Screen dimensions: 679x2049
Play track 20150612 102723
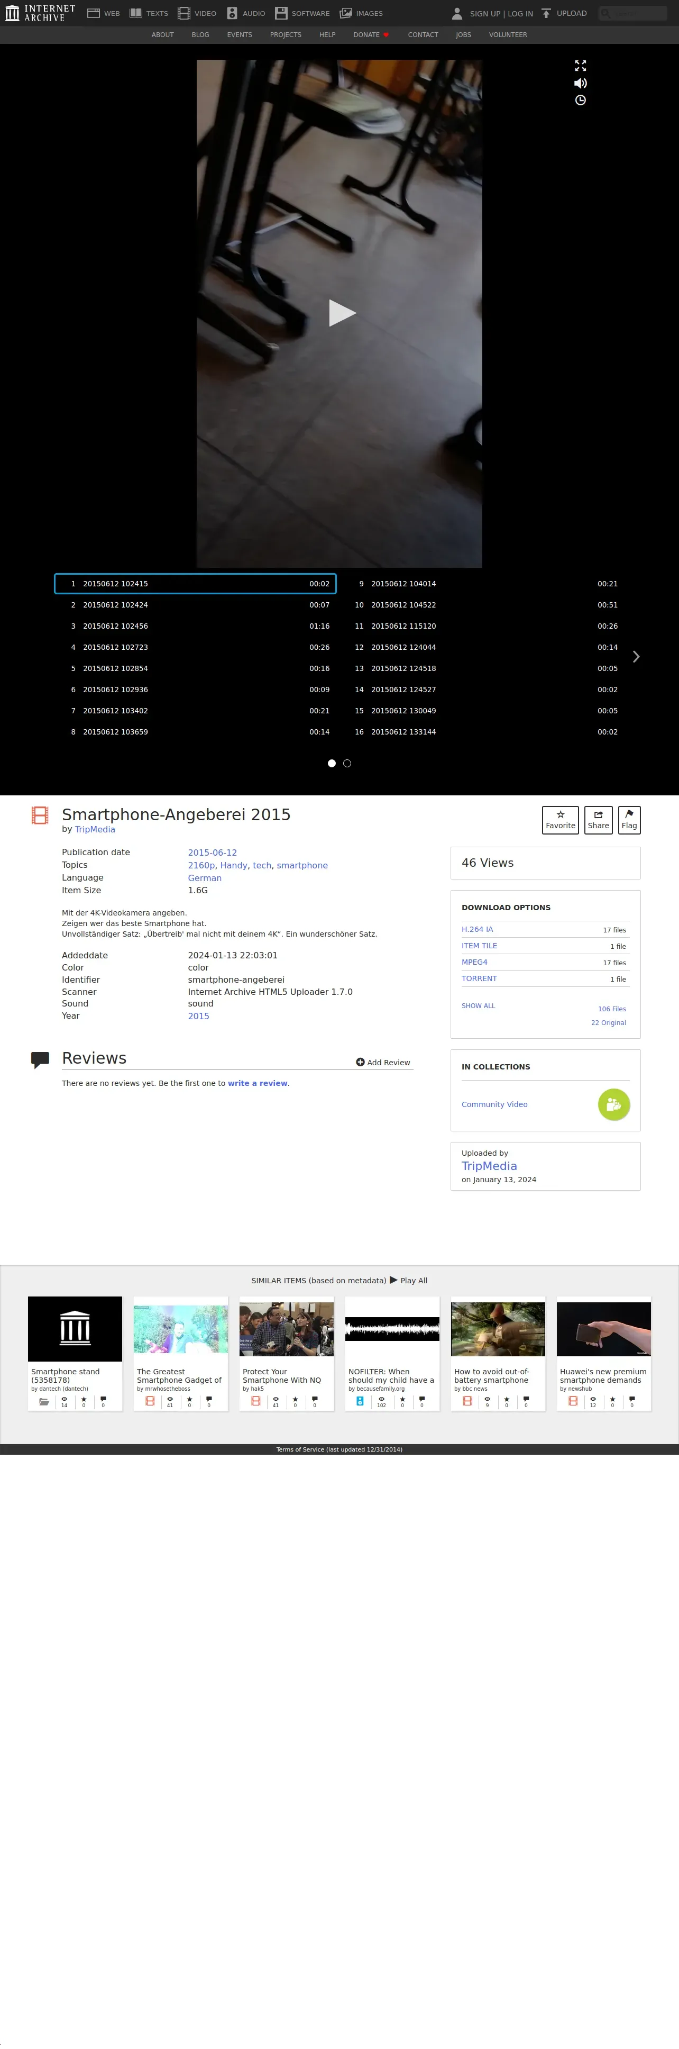click(196, 648)
